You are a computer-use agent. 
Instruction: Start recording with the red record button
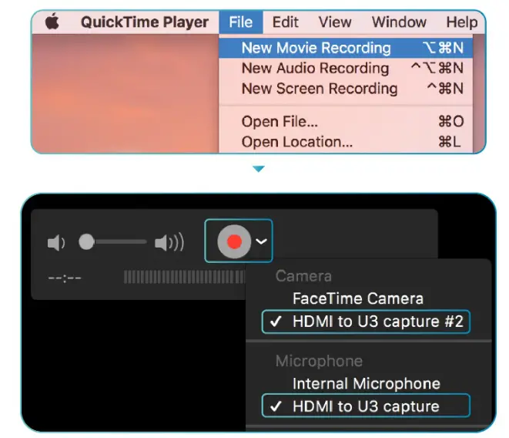(234, 241)
